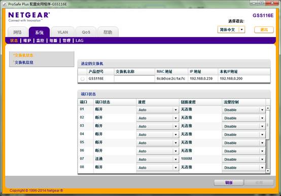Minimize the ProSafe Plus window
Screen dimensions: 281x196
click(254, 3)
